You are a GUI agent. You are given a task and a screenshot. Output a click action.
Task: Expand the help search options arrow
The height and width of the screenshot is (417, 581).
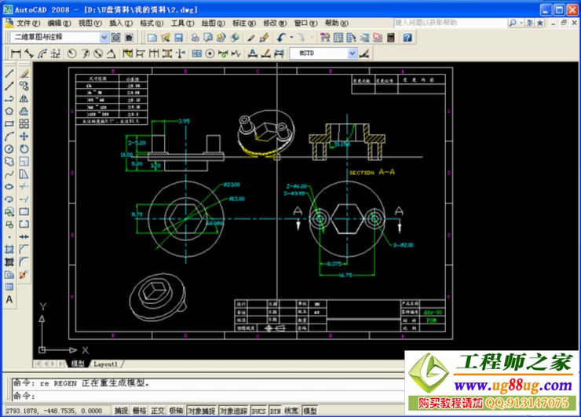click(x=521, y=23)
